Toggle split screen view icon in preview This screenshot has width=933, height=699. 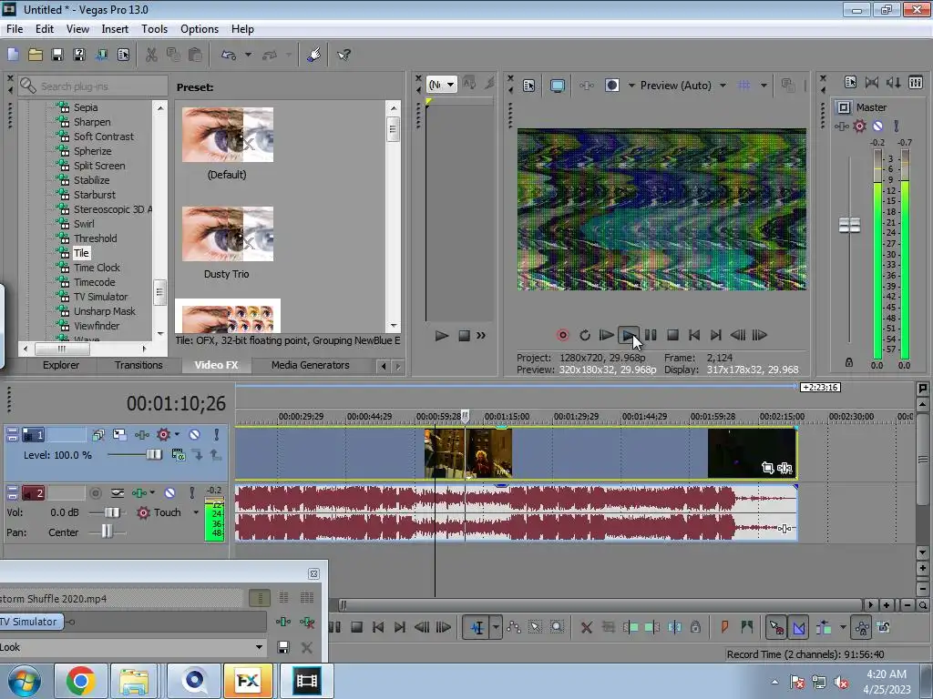611,86
